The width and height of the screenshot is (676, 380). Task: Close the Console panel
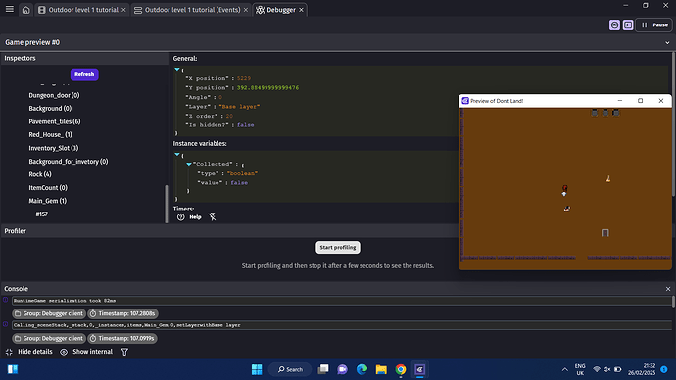click(668, 289)
